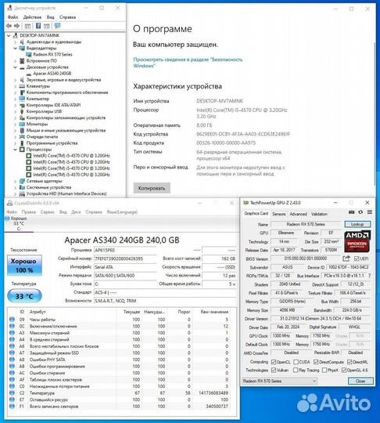
Task: Click the GPU-Z title bar app icon
Action: (246, 203)
